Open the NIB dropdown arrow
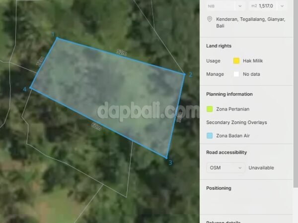This screenshot has height=223, width=298. coord(239,6)
